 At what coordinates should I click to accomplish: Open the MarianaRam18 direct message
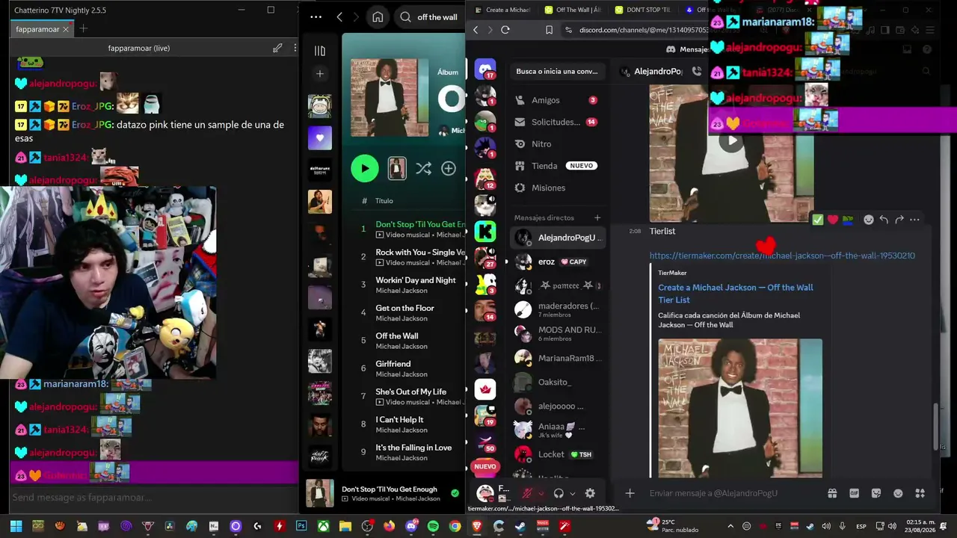tap(558, 358)
